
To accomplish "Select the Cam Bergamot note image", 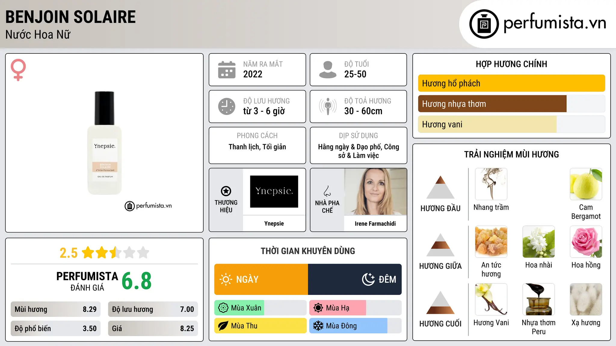I will [x=586, y=184].
